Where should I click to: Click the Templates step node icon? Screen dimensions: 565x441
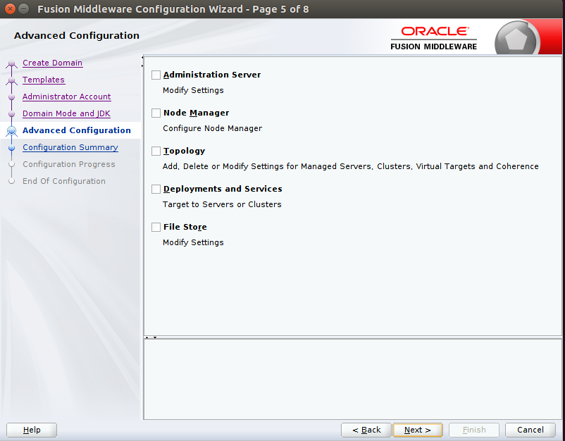(11, 81)
